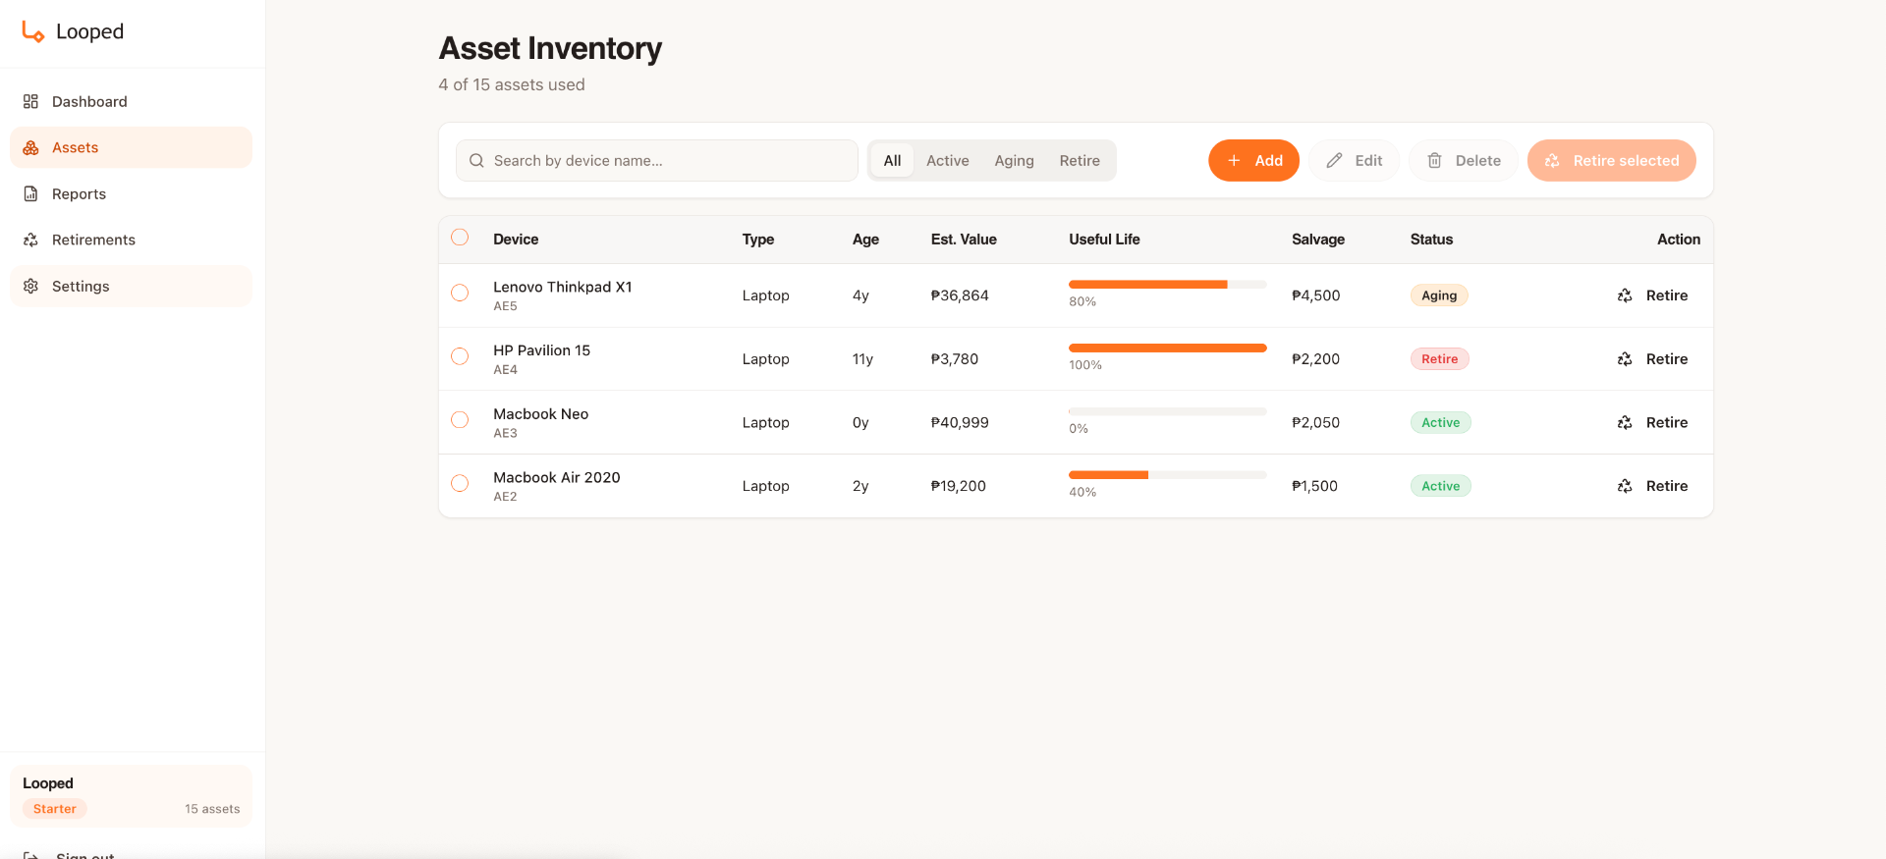Click the Assets cubes icon in sidebar
1886x859 pixels.
[30, 147]
